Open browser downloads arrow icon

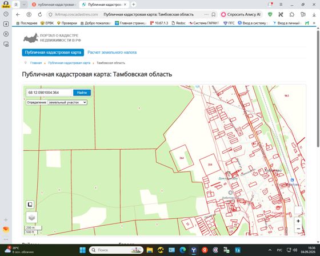(314, 14)
